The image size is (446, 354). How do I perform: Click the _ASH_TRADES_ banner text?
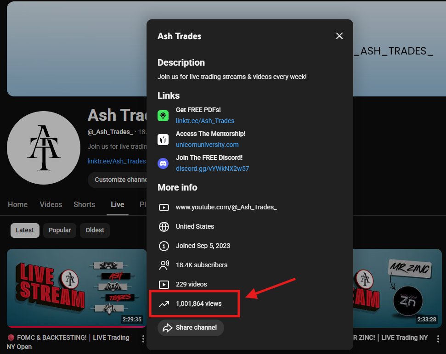click(x=394, y=51)
